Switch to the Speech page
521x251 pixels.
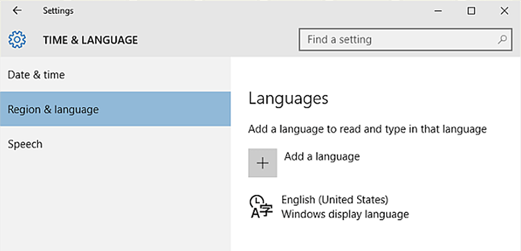coord(115,144)
